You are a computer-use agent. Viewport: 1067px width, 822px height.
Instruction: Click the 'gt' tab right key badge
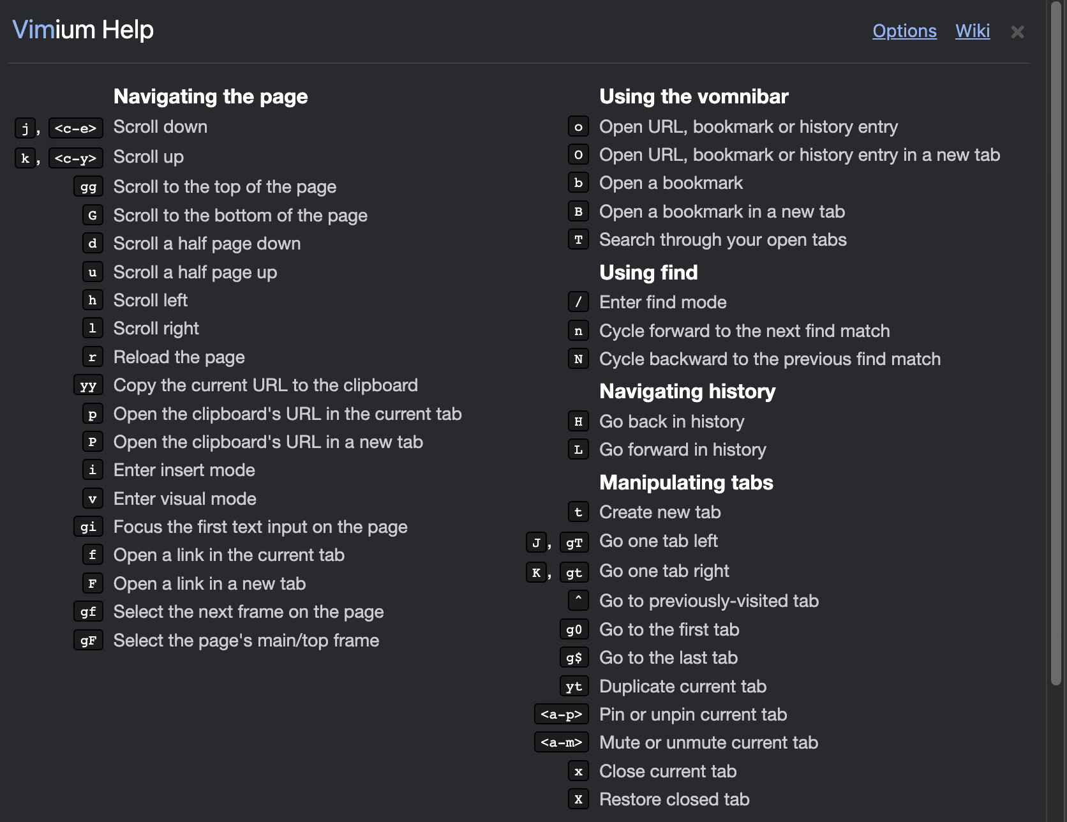(x=574, y=572)
